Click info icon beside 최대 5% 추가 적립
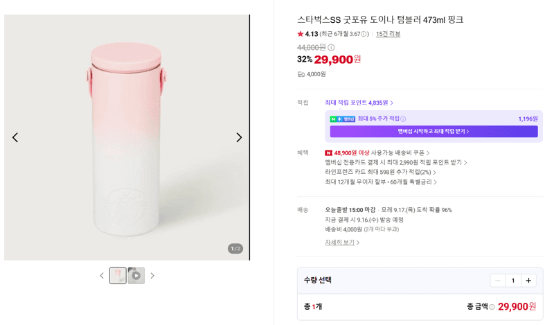Screen dimensions: 554x325 pos(403,118)
